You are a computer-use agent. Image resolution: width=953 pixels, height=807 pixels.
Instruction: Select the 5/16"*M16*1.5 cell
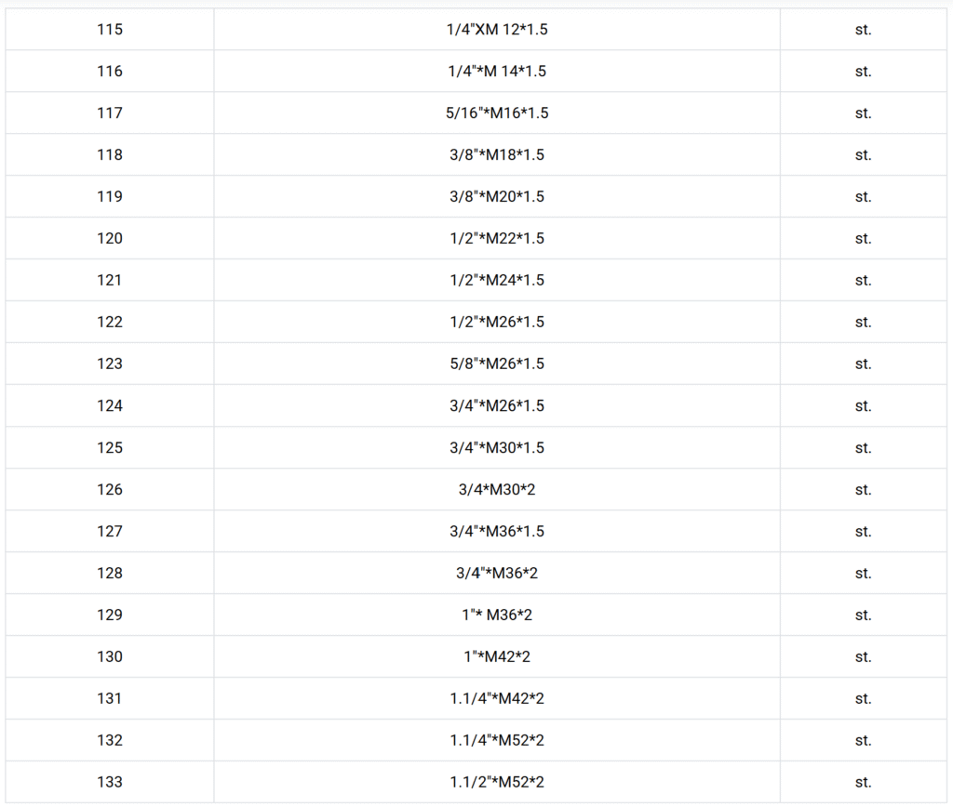(496, 113)
